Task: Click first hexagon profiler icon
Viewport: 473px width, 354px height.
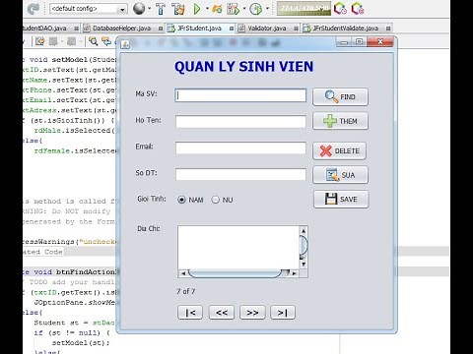Action: [340, 9]
